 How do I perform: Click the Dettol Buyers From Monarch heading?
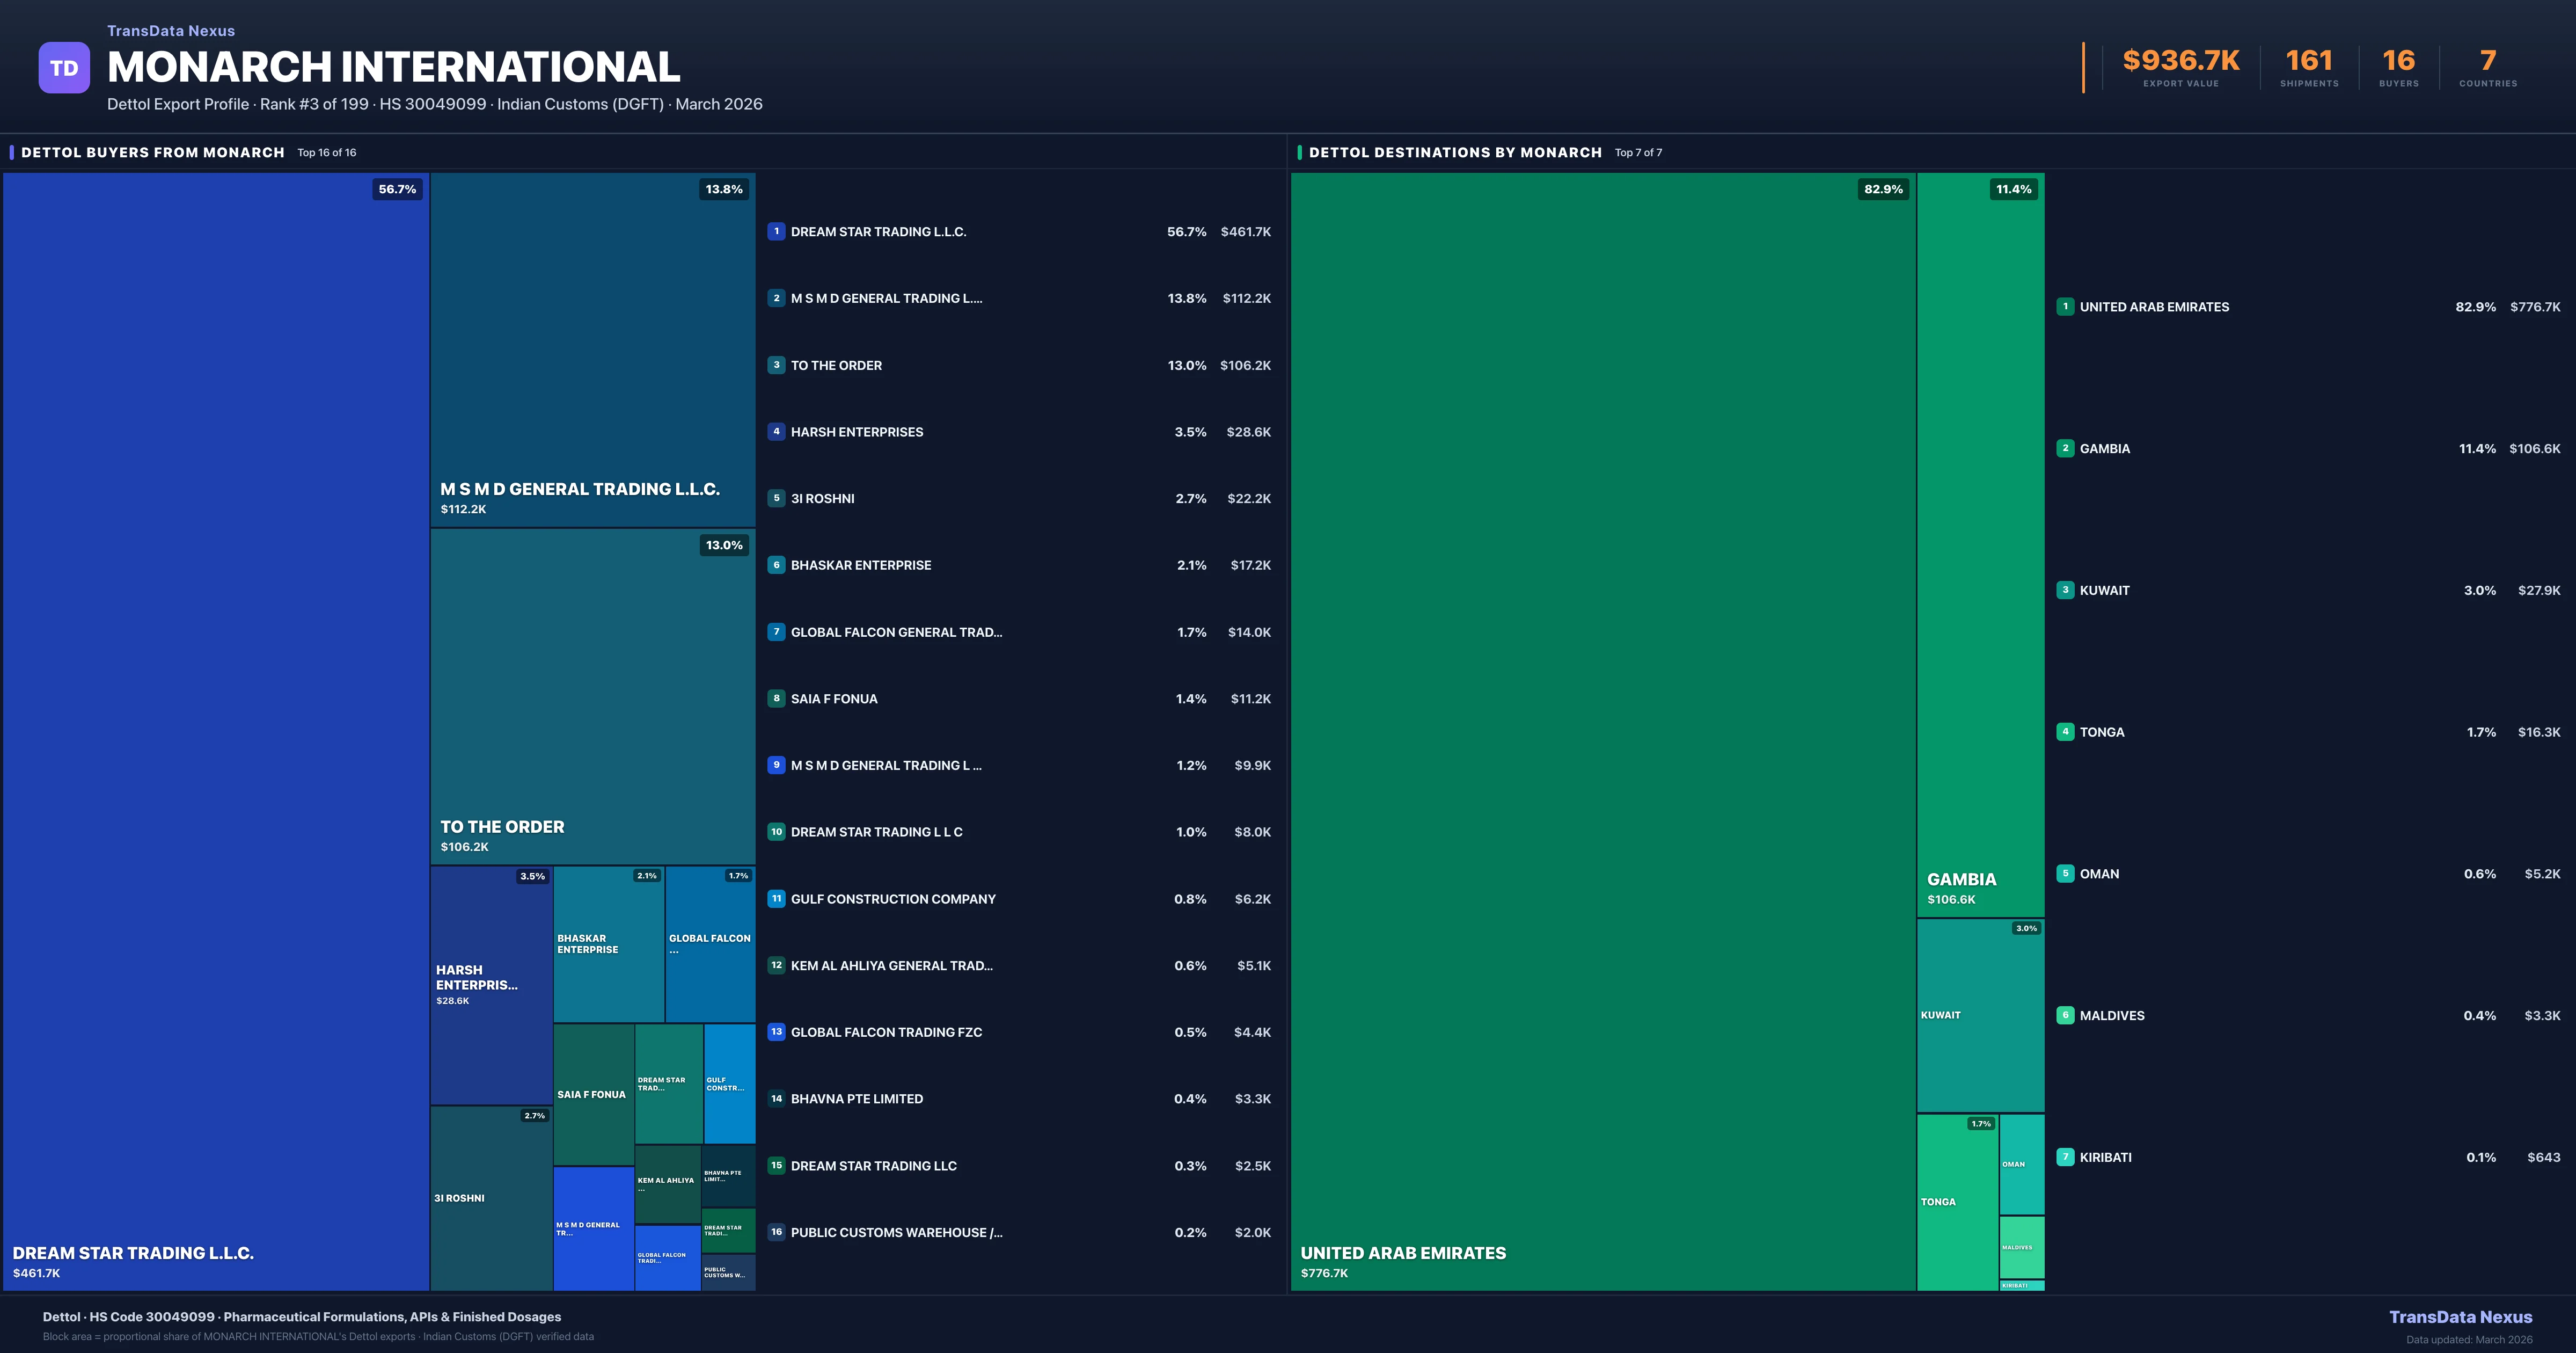[x=152, y=152]
